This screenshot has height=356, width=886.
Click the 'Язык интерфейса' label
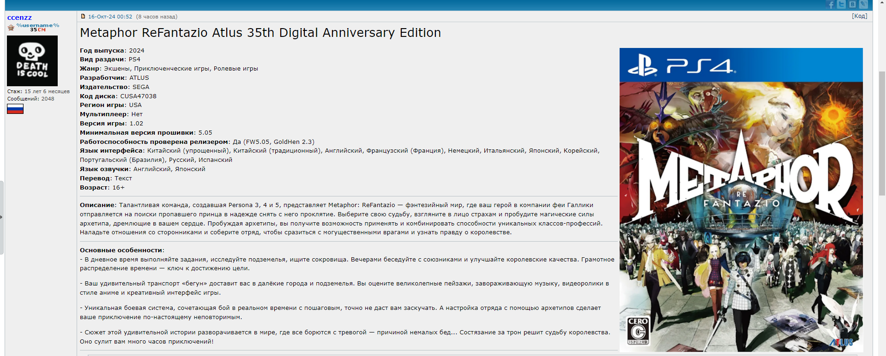111,151
